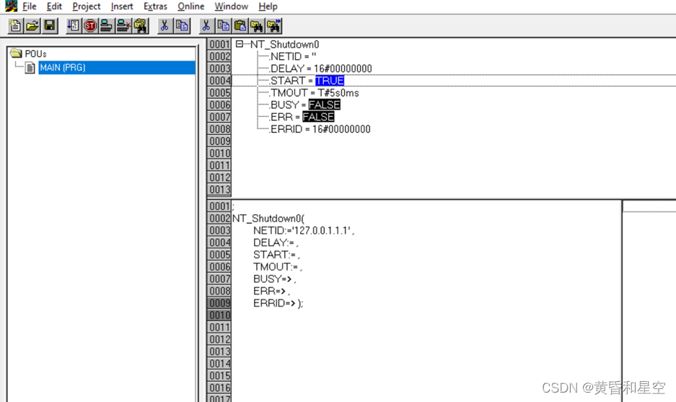The width and height of the screenshot is (676, 402).
Task: Click line number 0002 in code editor gutter
Action: [220, 219]
